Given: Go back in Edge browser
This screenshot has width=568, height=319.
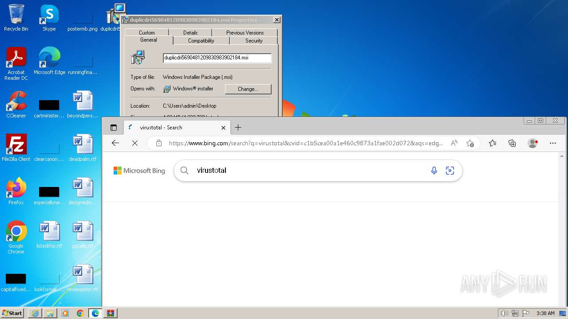Looking at the screenshot, I should [x=115, y=143].
